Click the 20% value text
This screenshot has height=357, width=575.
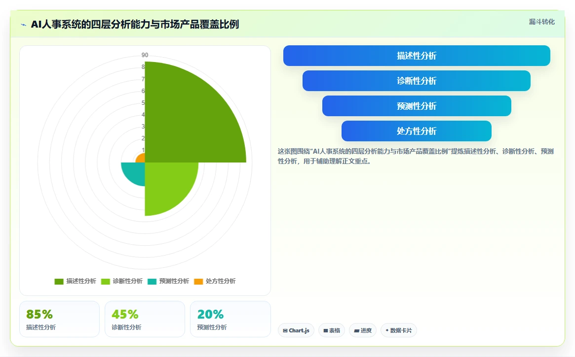point(210,314)
